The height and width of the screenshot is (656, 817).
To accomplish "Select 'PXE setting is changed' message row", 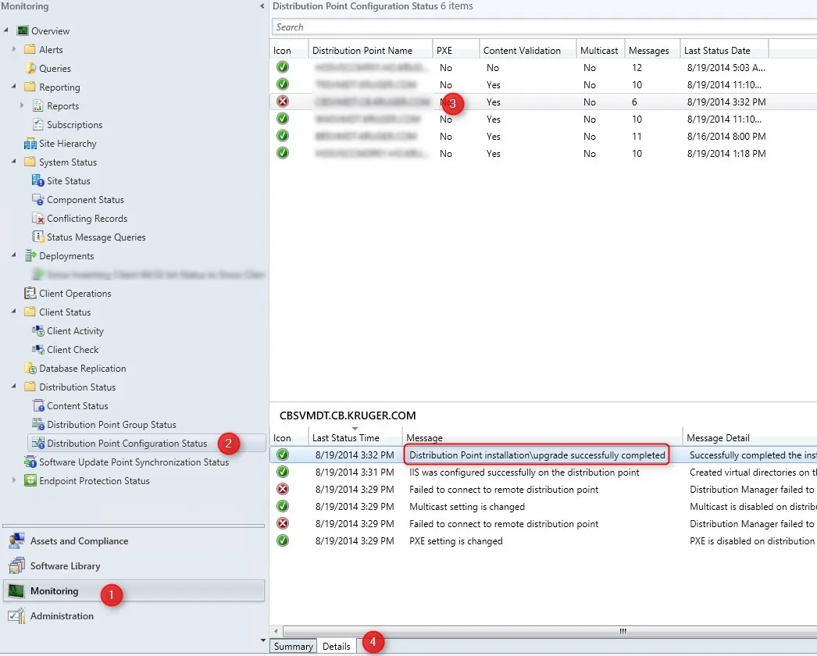I will click(x=544, y=541).
